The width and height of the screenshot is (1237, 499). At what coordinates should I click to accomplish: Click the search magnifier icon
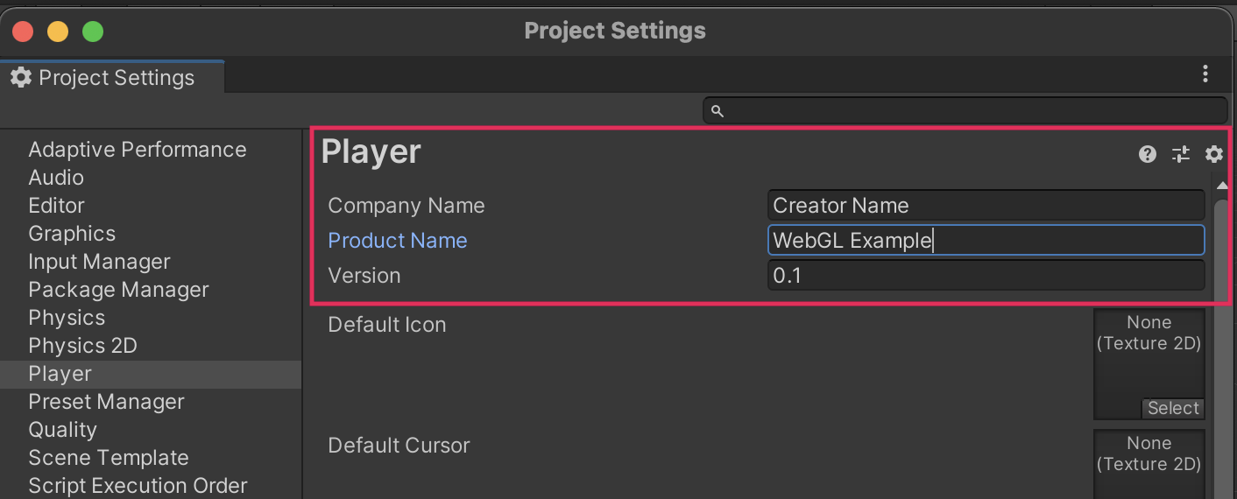[x=717, y=111]
